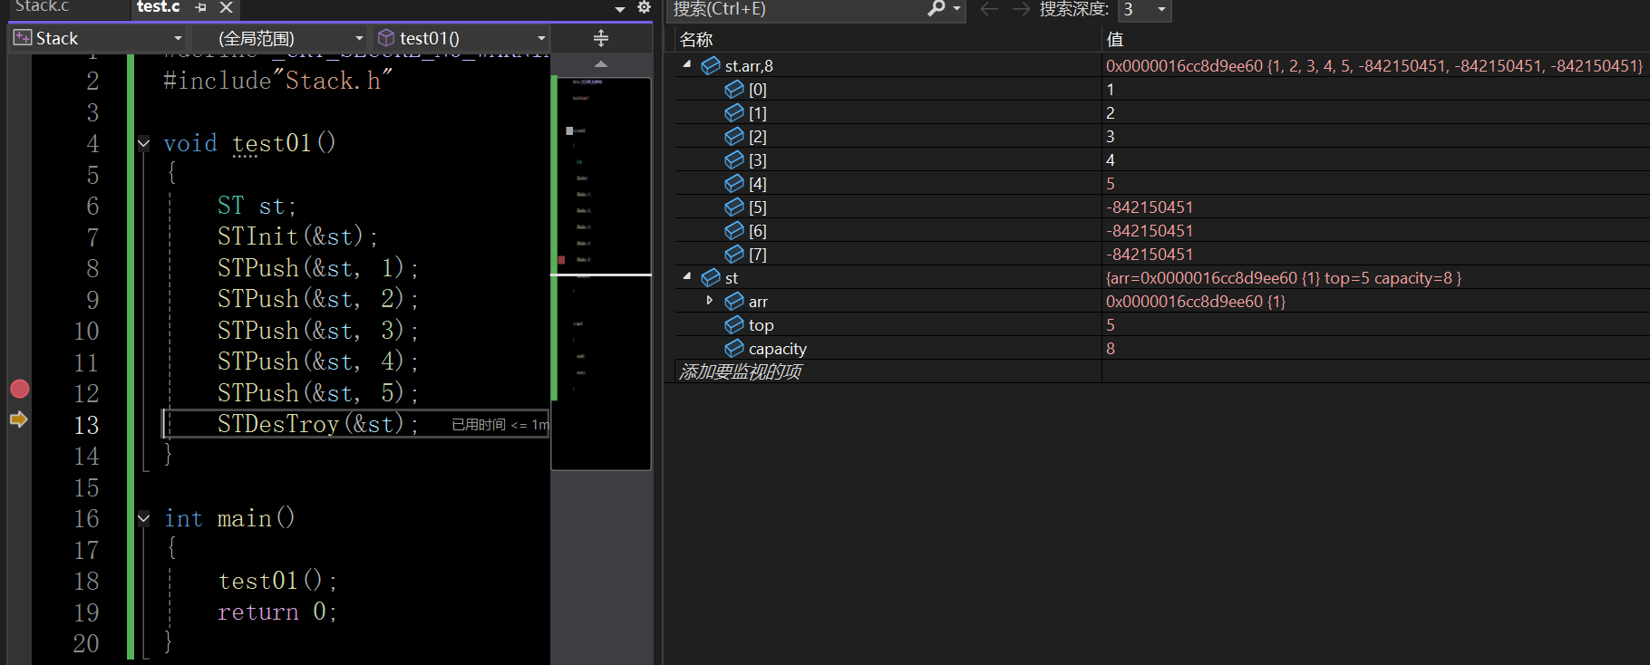The width and height of the screenshot is (1650, 665).
Task: Click the value 5 of the top member
Action: click(x=1111, y=324)
